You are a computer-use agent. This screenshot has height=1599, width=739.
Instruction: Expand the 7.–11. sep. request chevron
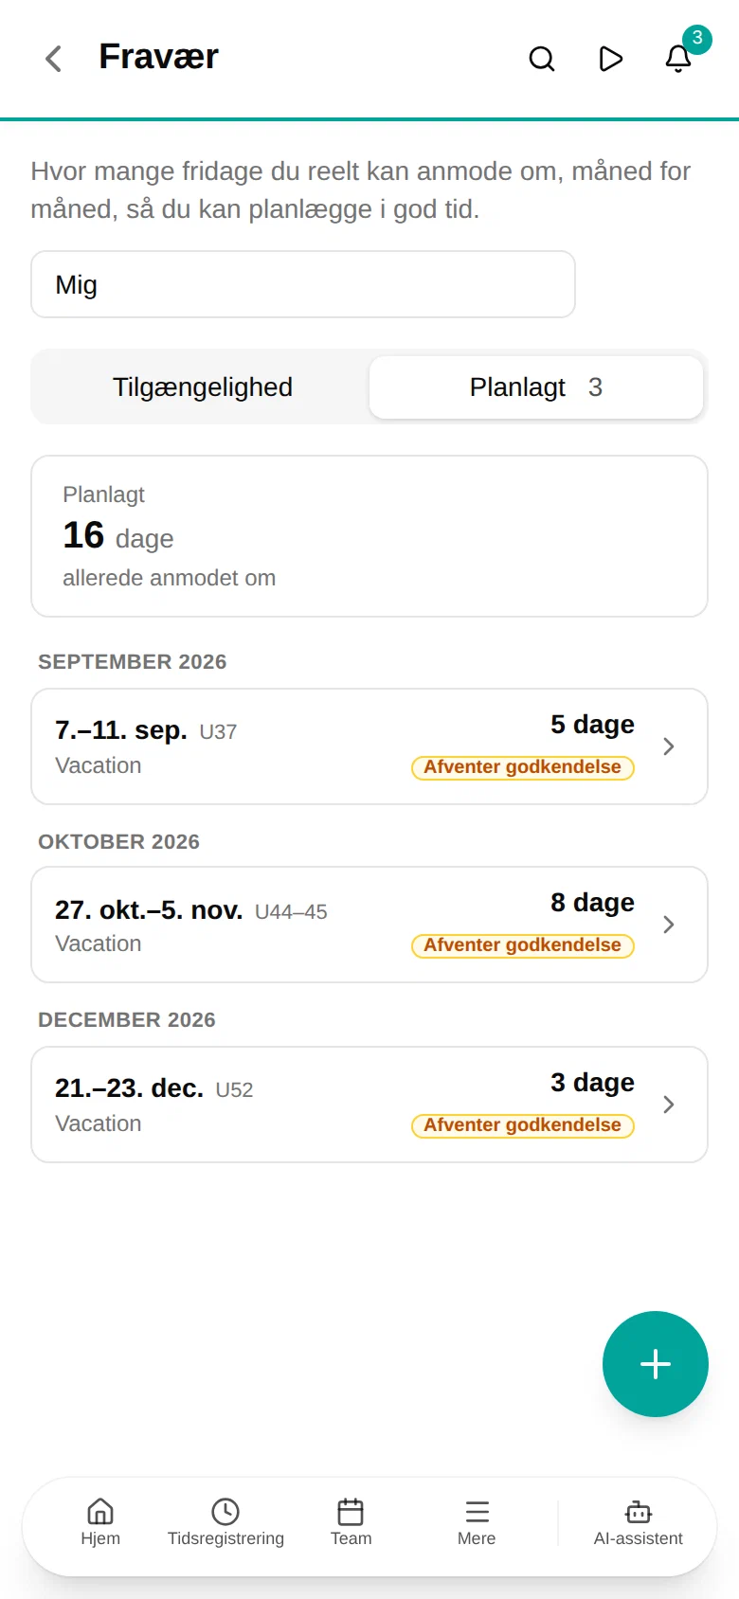[669, 746]
